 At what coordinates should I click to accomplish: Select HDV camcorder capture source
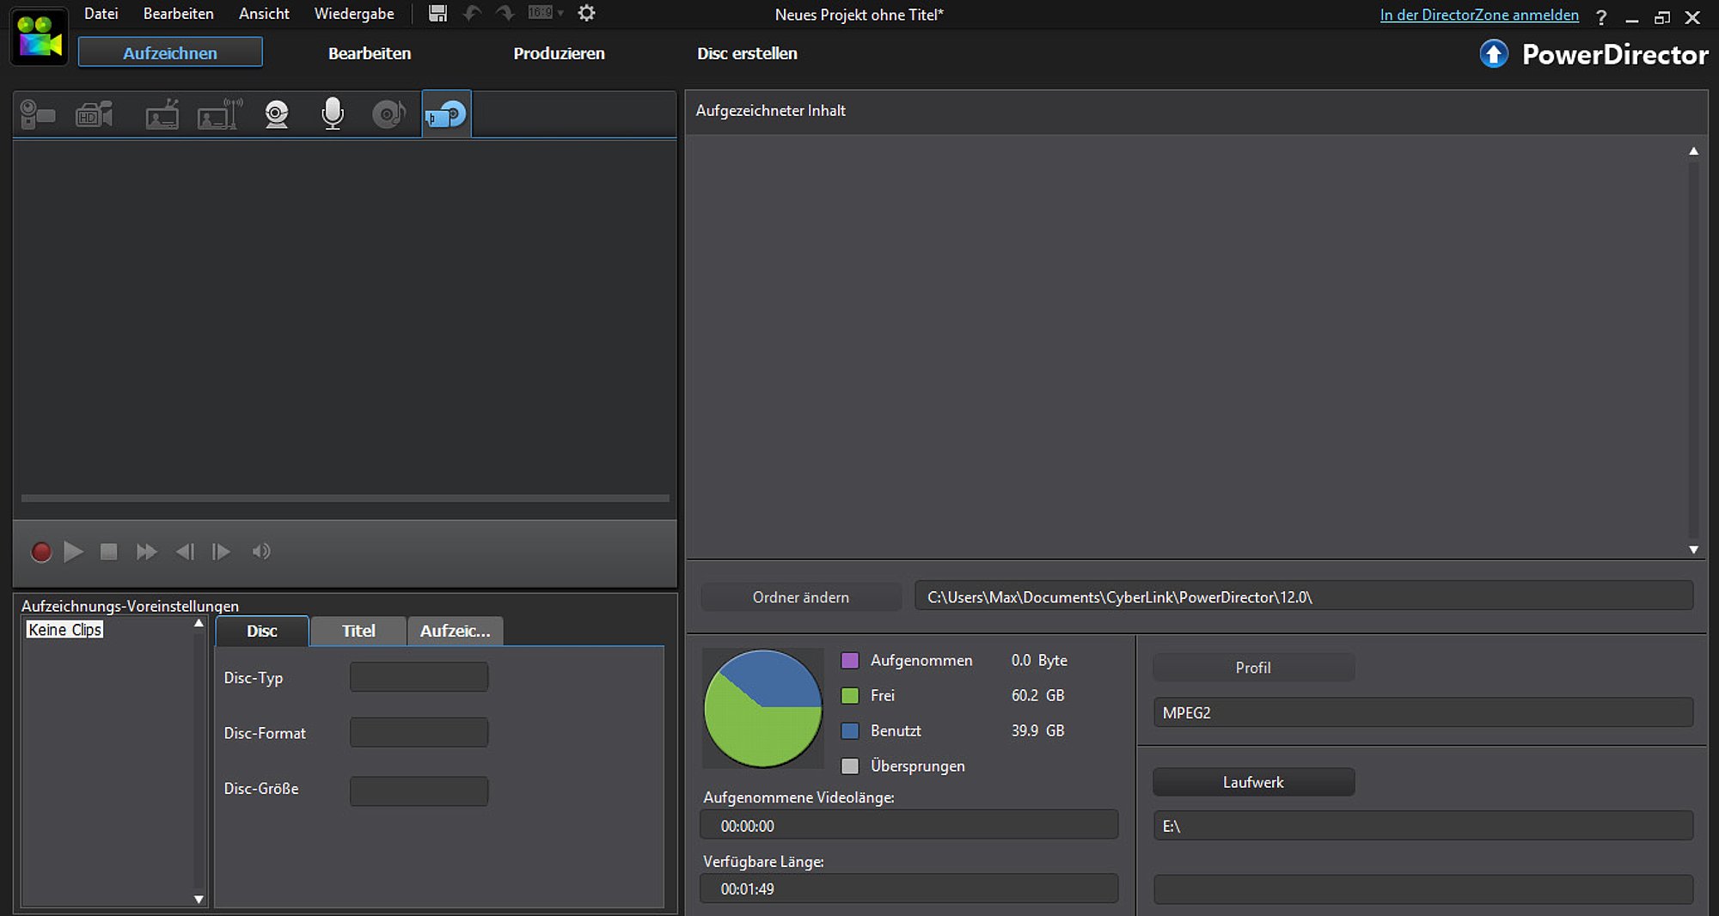click(95, 114)
